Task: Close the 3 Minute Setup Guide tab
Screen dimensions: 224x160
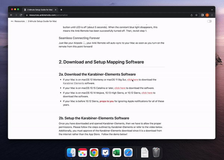Action: click(56, 10)
